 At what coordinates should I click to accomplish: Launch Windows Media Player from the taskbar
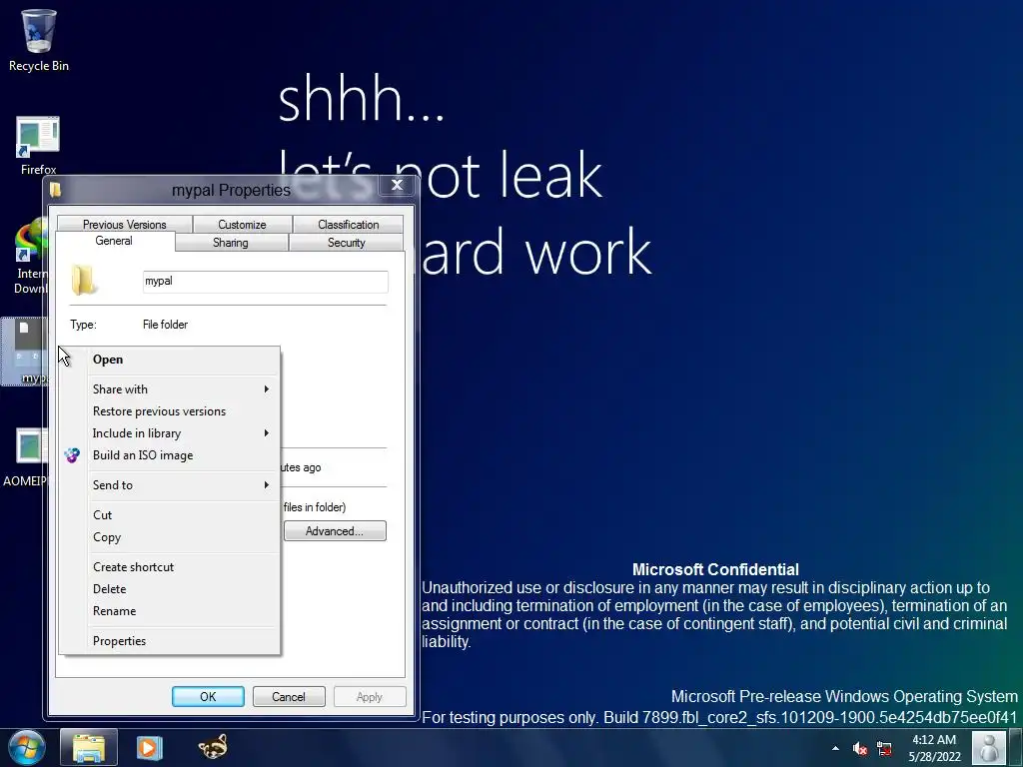[x=149, y=747]
